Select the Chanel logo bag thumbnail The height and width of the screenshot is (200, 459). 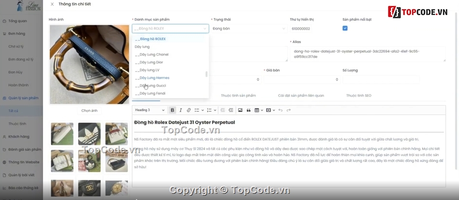tap(89, 188)
